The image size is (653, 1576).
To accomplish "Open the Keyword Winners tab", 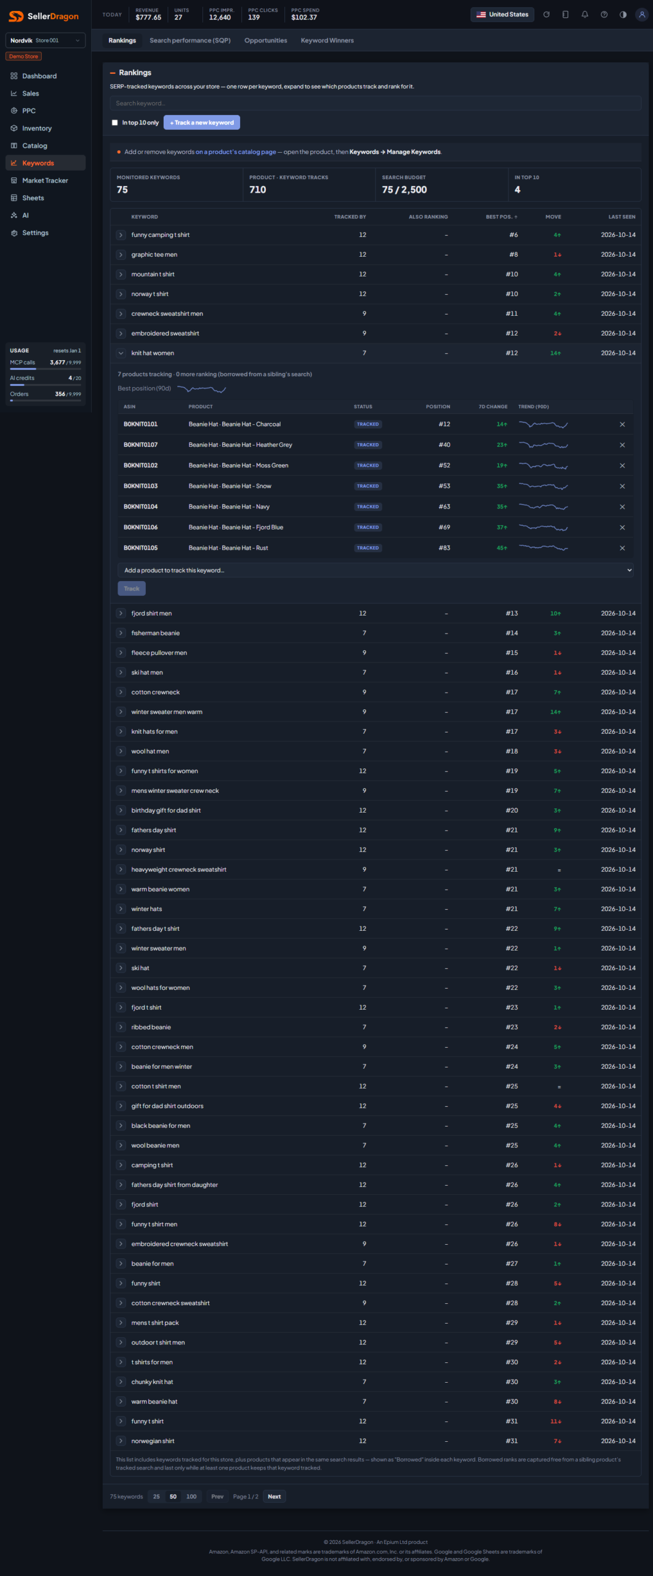I will click(x=327, y=41).
